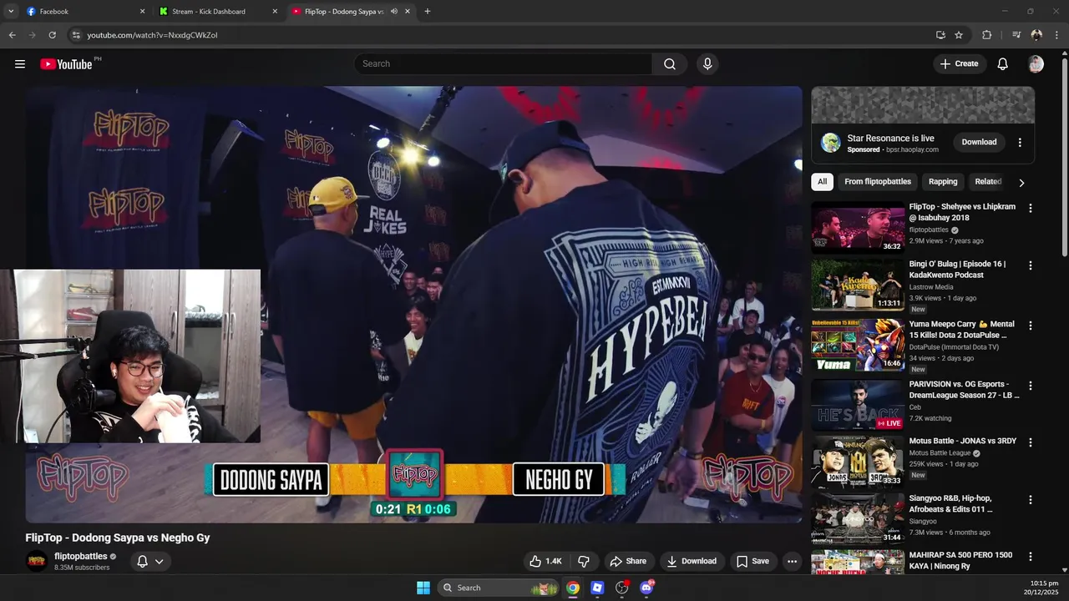The image size is (1069, 601).
Task: Select the Rapping filter chip
Action: (943, 182)
